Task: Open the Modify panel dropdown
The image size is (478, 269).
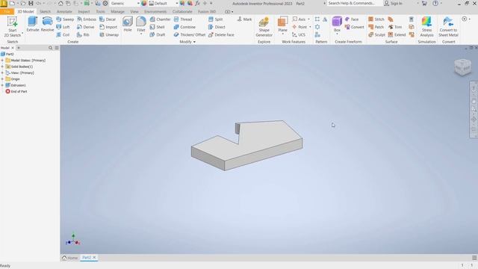Action: (x=187, y=42)
